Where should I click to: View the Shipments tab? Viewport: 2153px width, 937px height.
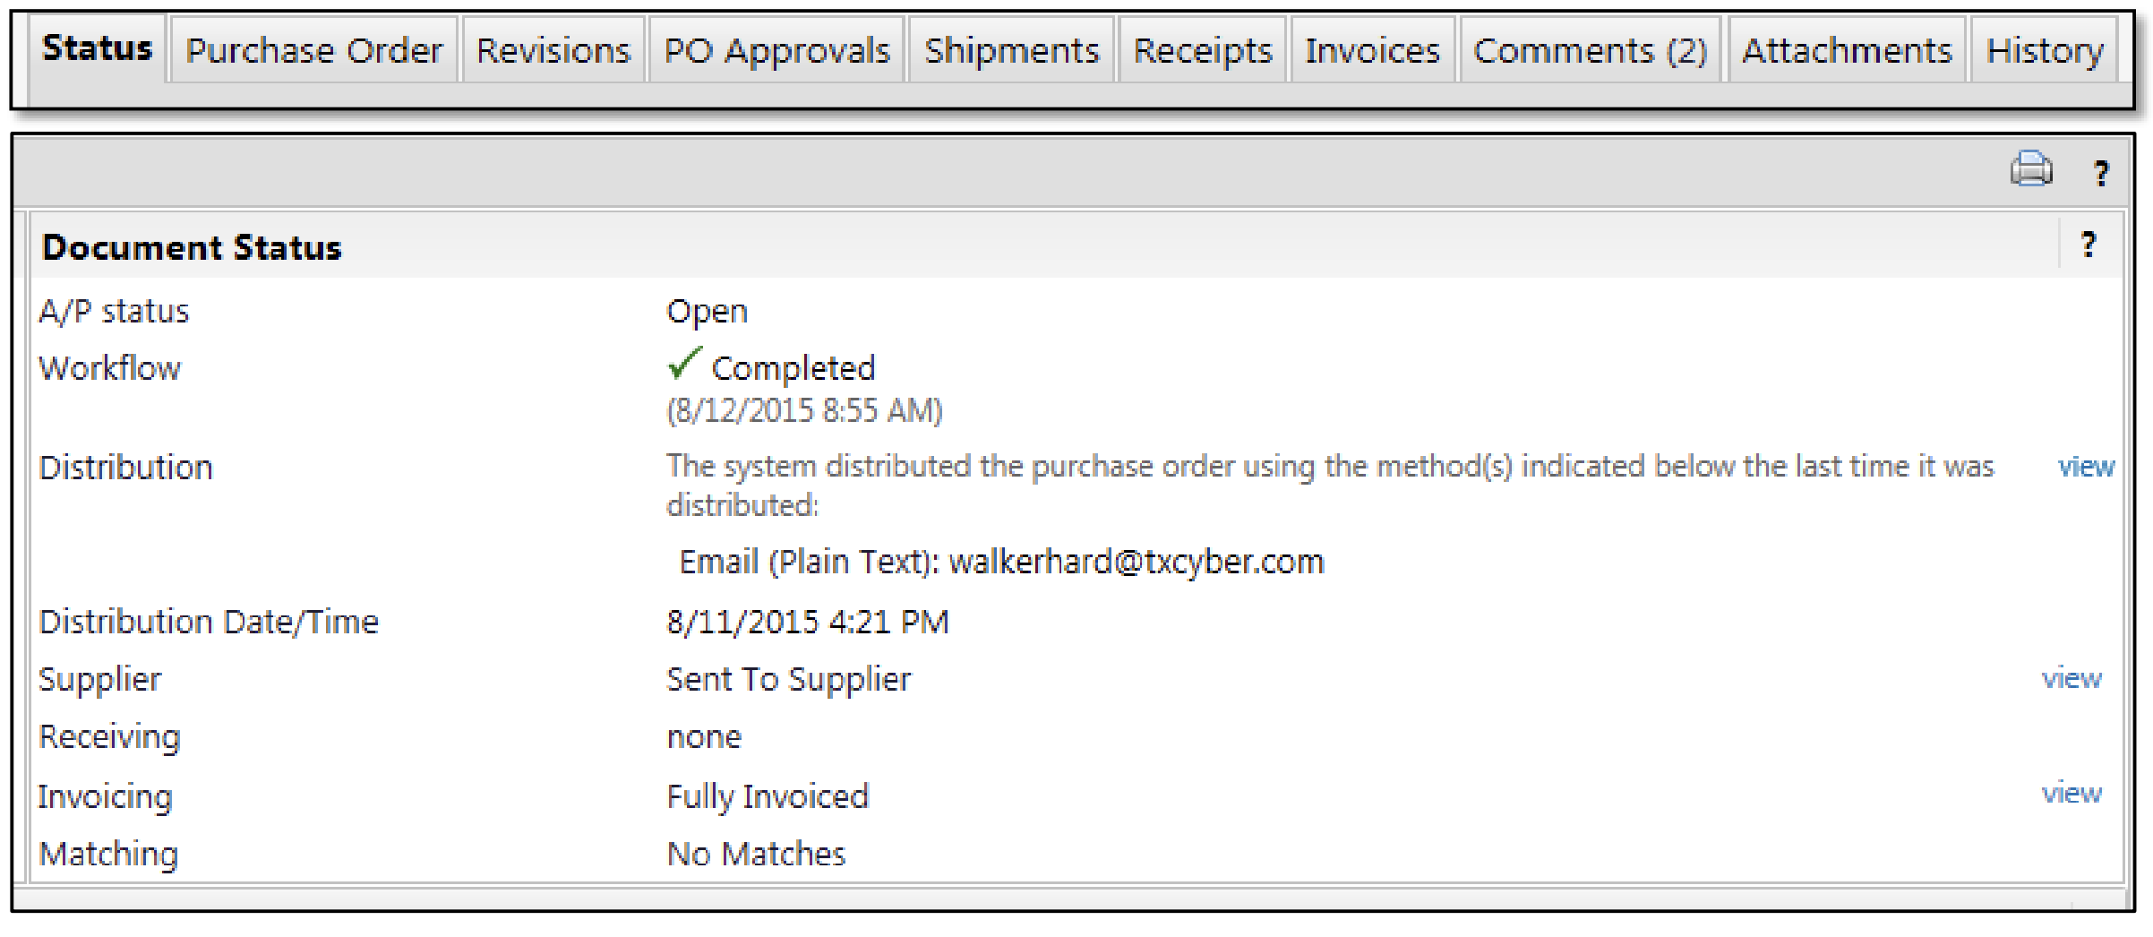point(1011,49)
